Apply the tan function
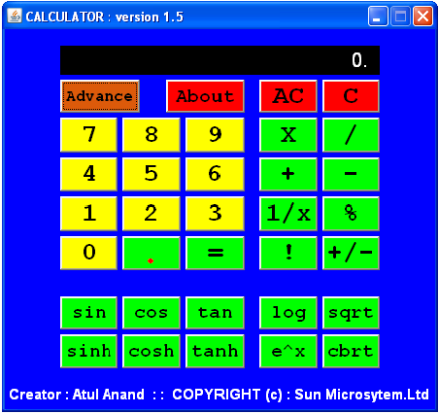The width and height of the screenshot is (439, 414). [x=215, y=313]
